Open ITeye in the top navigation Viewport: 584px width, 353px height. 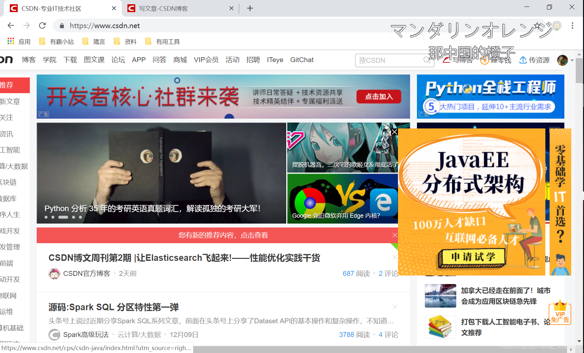tap(275, 60)
